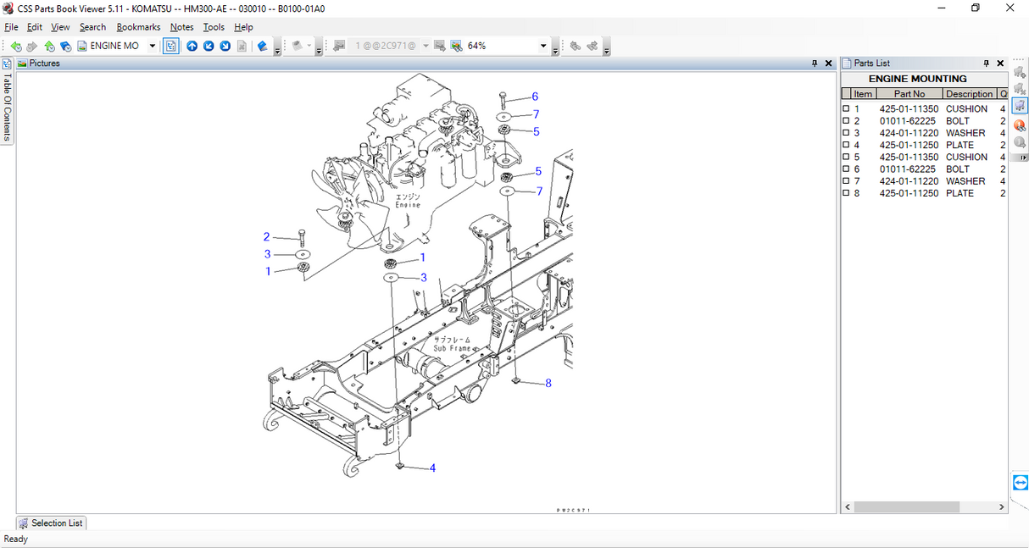Toggle the show cart sidebar icon
The image size is (1029, 548).
tap(1020, 106)
